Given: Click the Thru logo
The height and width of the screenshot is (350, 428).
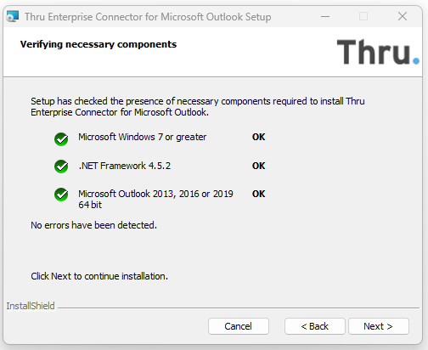Looking at the screenshot, I should [x=378, y=52].
